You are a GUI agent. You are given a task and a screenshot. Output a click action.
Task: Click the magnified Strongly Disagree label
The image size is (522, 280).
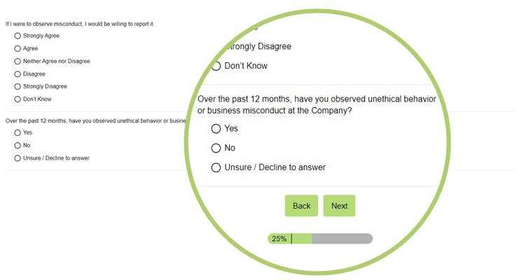click(x=259, y=47)
